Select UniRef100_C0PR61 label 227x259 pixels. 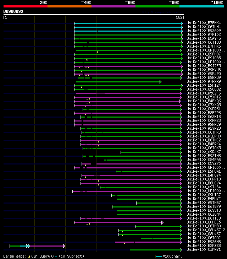click(x=204, y=109)
